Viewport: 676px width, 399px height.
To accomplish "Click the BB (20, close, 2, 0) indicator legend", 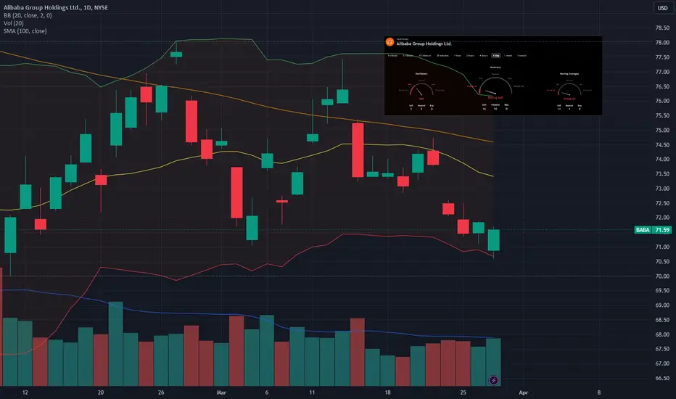I will [x=28, y=15].
